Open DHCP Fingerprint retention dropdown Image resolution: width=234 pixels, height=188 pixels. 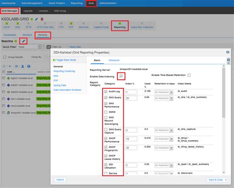[x=171, y=148]
